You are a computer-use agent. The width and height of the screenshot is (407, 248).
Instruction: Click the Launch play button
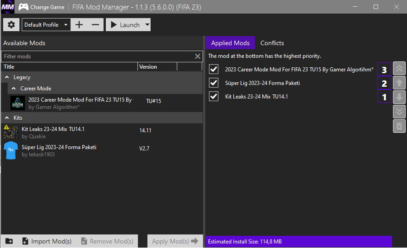tap(125, 25)
